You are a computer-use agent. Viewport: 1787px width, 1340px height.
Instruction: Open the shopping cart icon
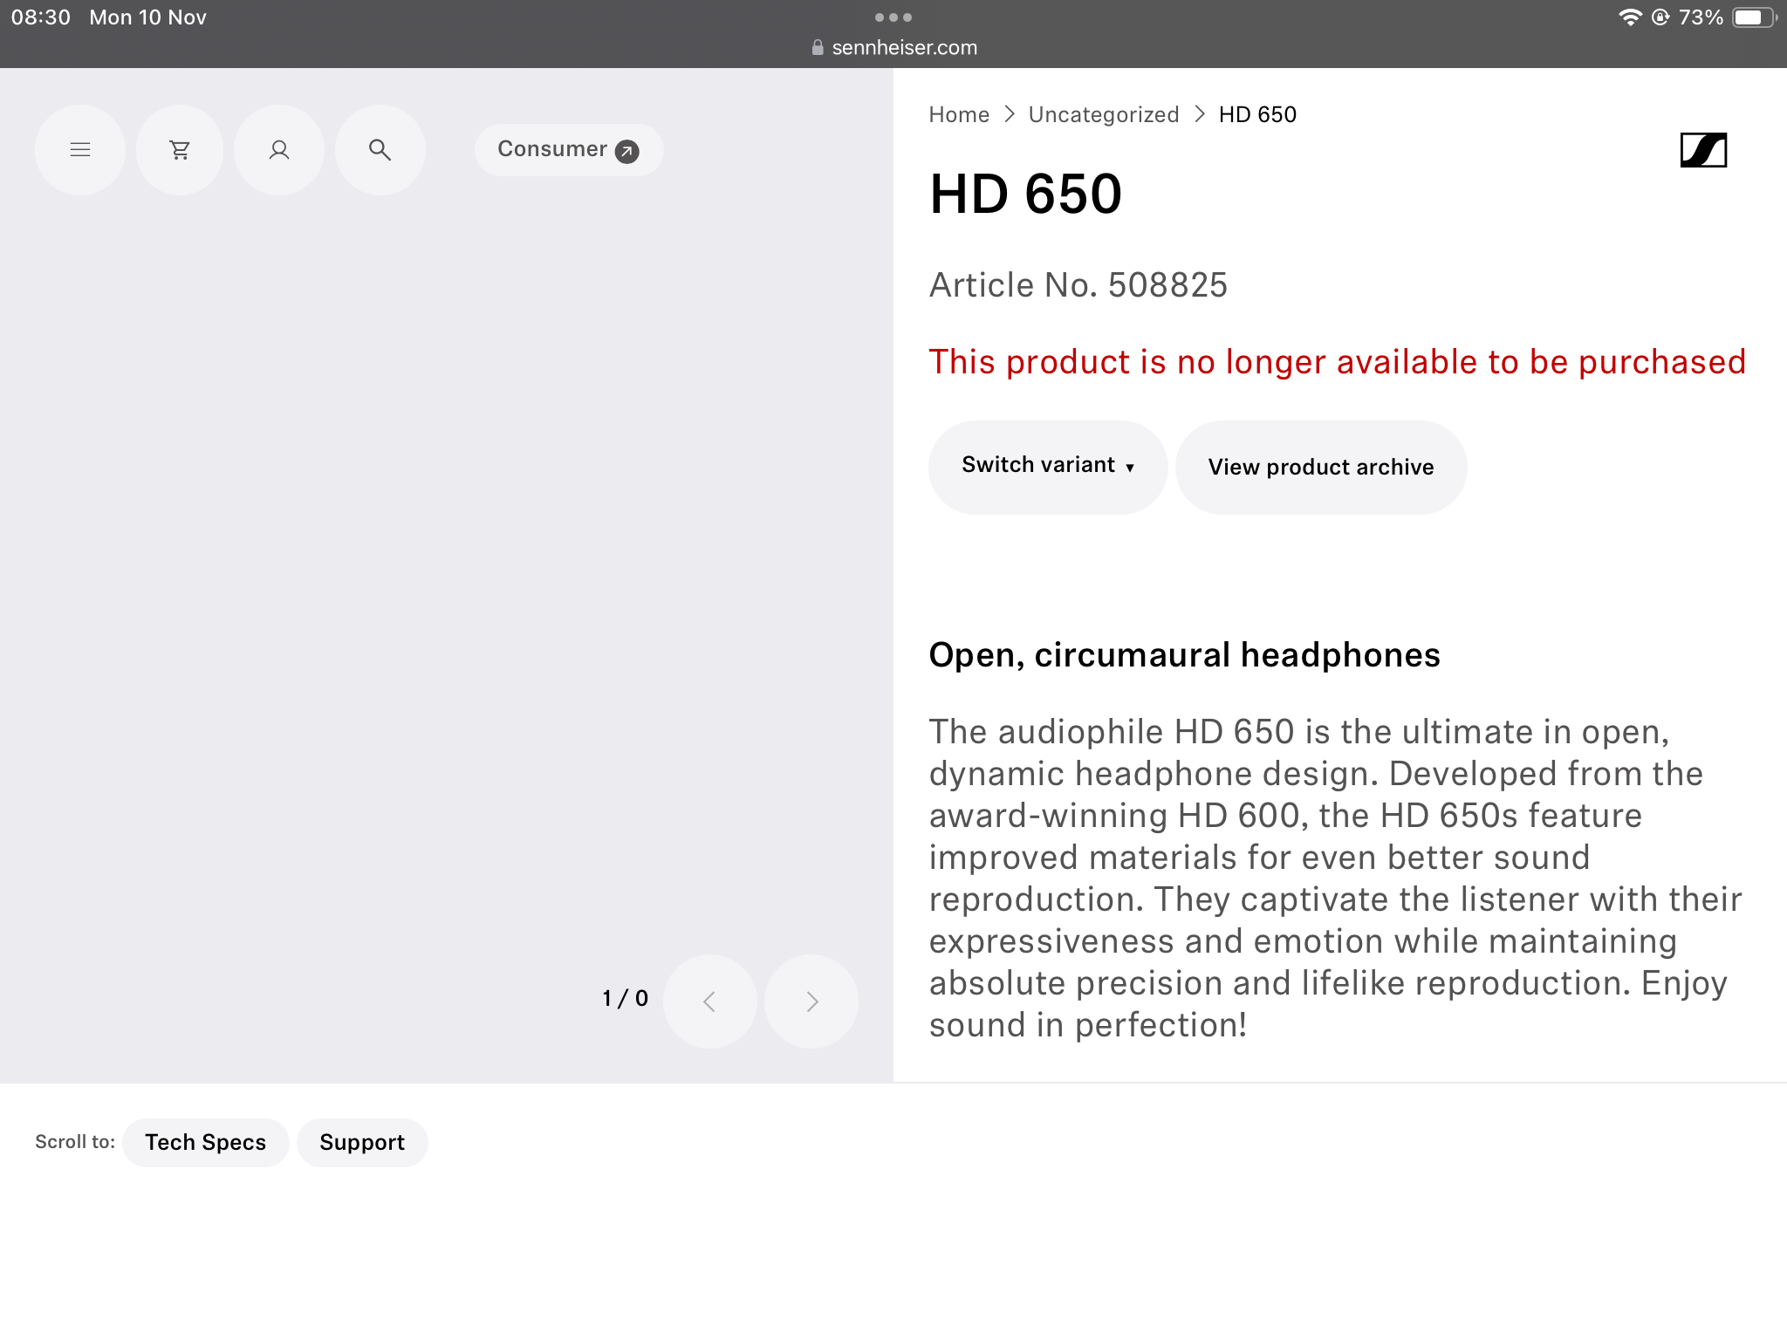tap(180, 150)
